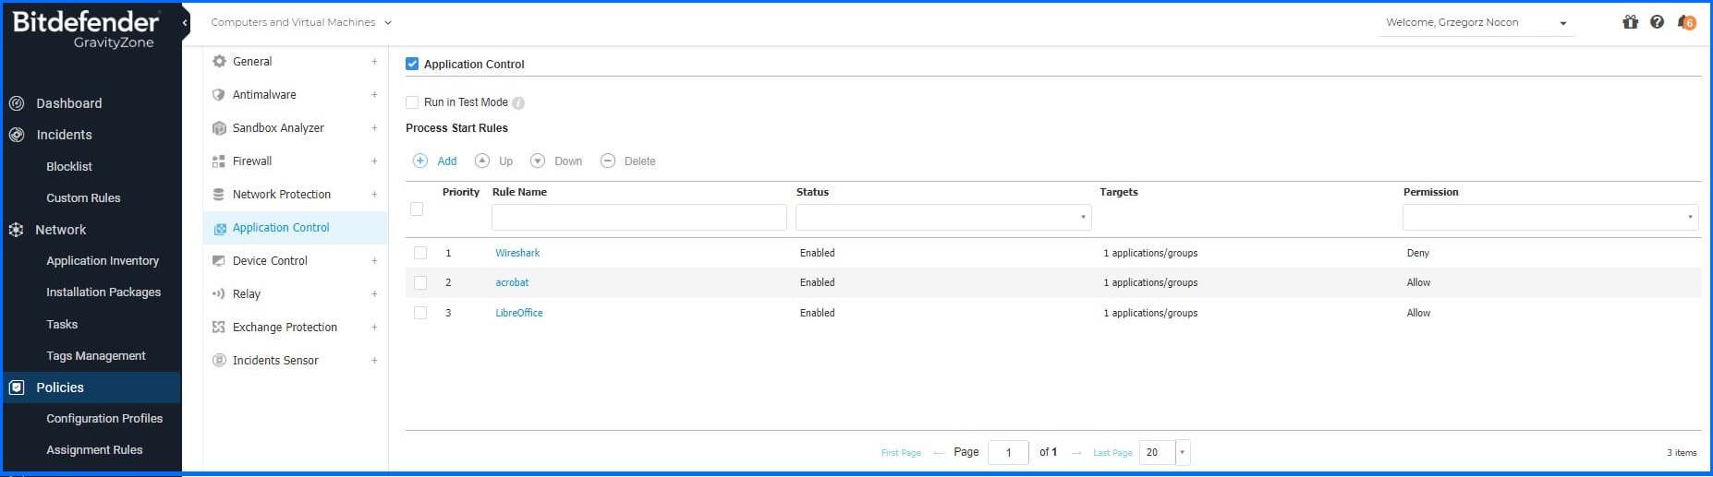Uncheck the Application Control checkbox

(412, 64)
